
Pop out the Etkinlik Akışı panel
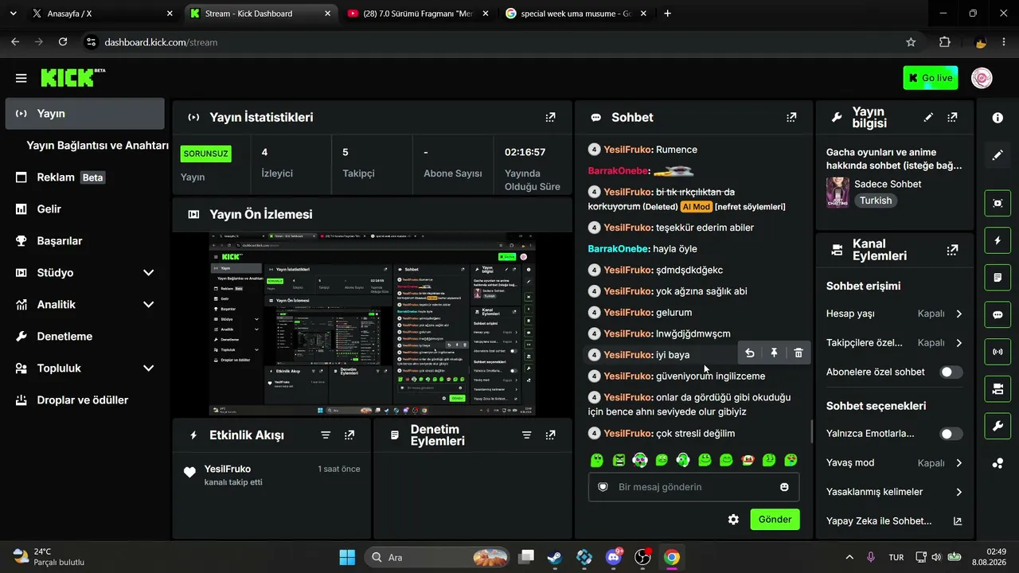point(349,435)
